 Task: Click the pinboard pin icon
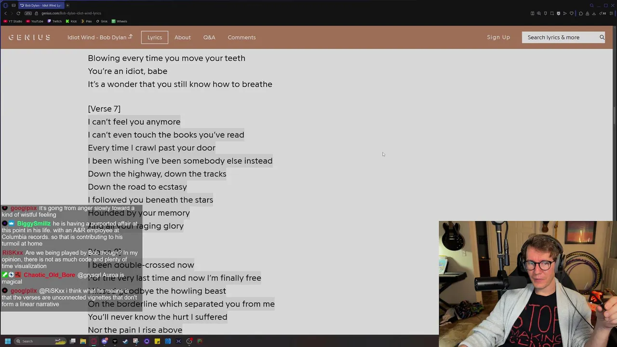546,13
